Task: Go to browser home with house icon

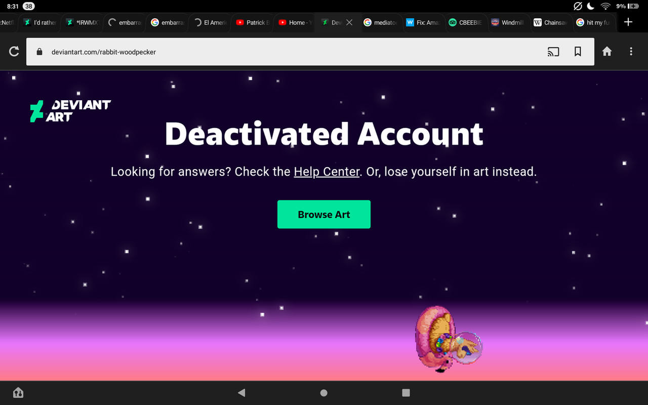Action: (606, 52)
